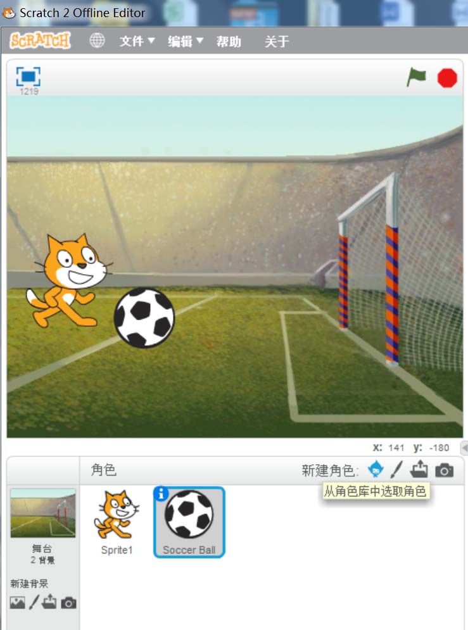
Task: Stop the project with red stop sign
Action: pyautogui.click(x=447, y=77)
